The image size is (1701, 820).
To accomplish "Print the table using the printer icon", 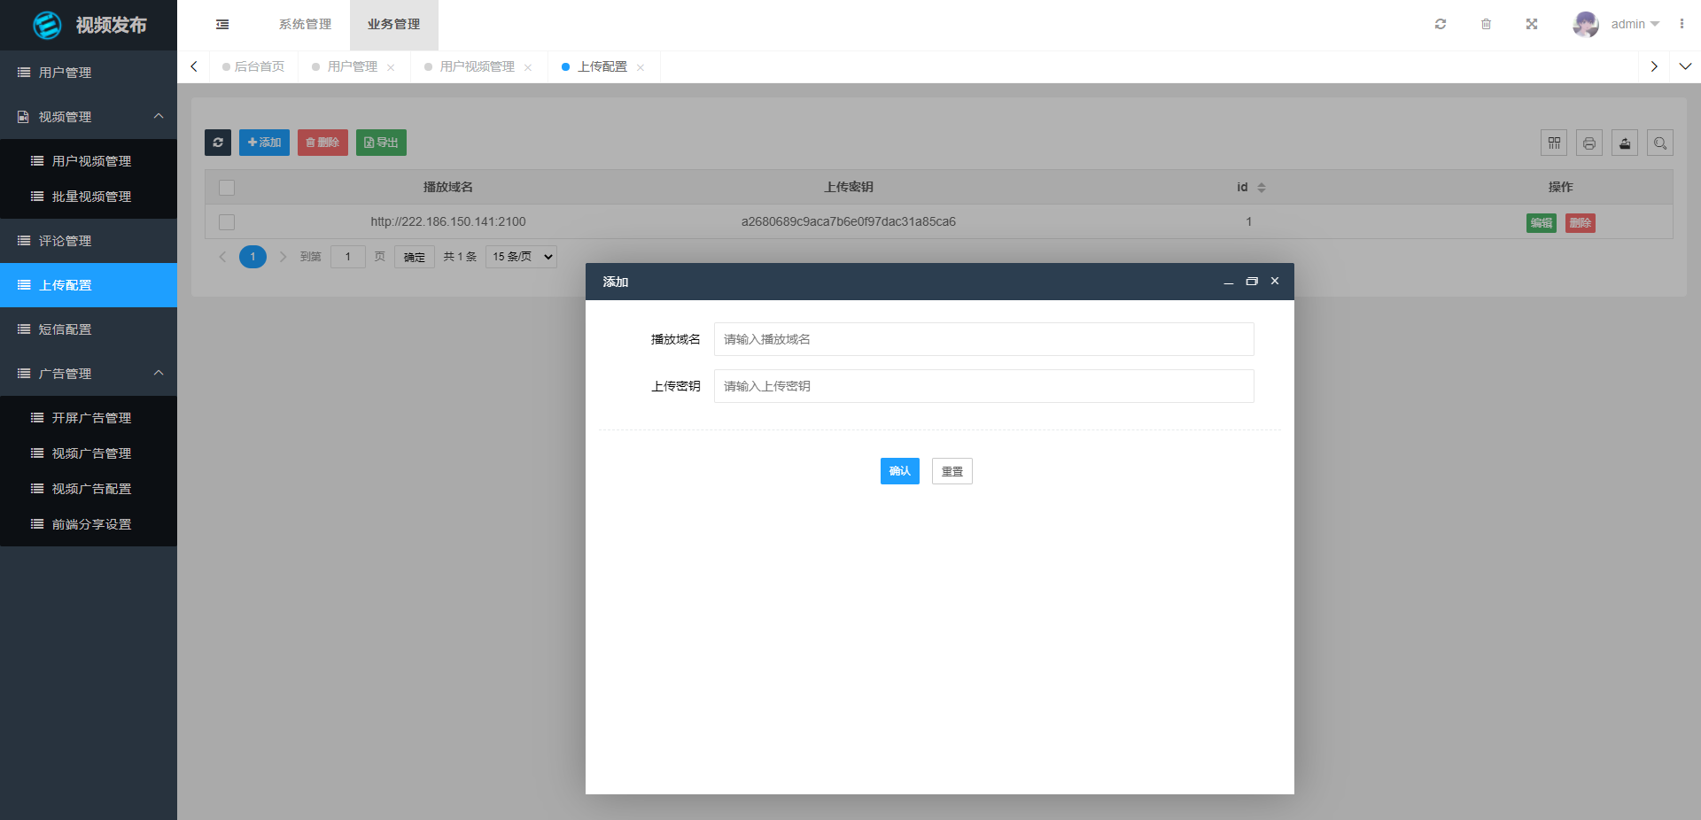I will point(1589,143).
